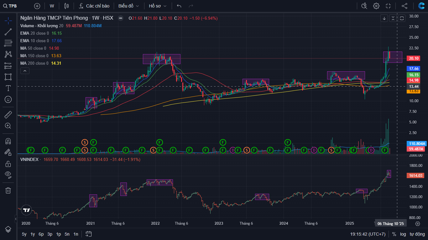This screenshot has width=428, height=240.
Task: Toggle lock all drawing tools
Action: pos(8,164)
